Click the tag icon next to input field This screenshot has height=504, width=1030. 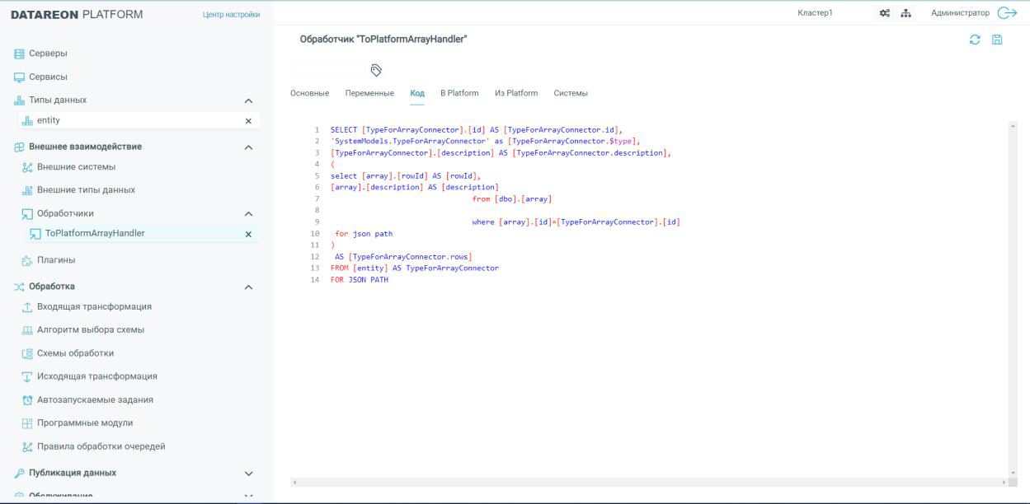tap(376, 70)
